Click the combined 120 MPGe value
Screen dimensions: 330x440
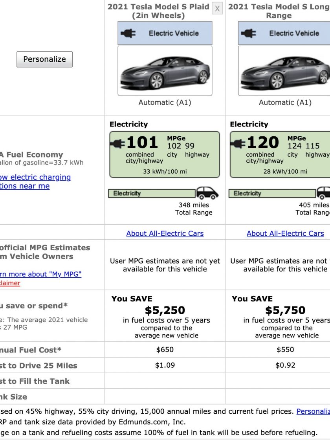pyautogui.click(x=263, y=143)
